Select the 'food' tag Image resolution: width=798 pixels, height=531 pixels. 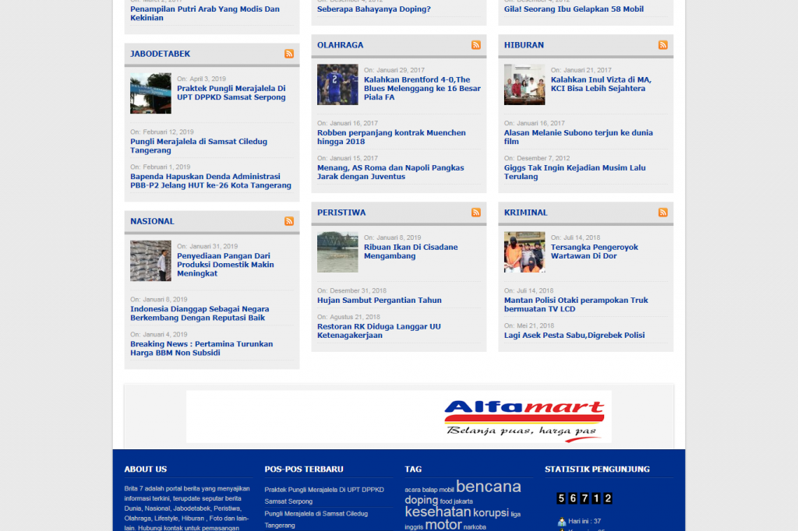click(446, 502)
